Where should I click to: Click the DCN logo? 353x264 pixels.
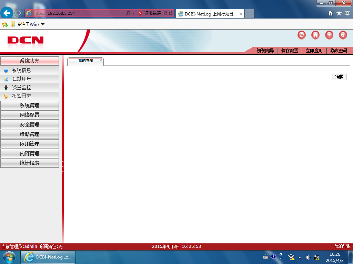pos(26,41)
